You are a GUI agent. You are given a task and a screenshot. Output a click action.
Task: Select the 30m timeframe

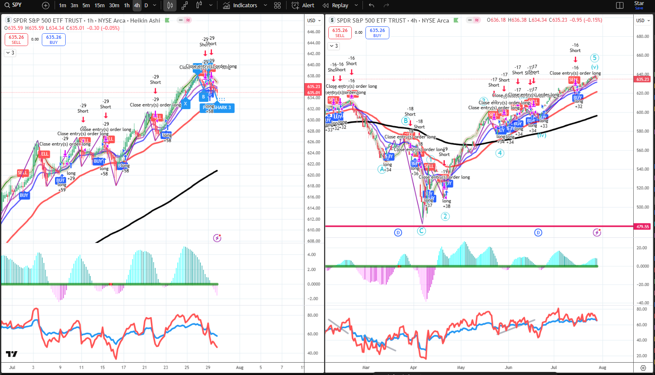pyautogui.click(x=114, y=6)
